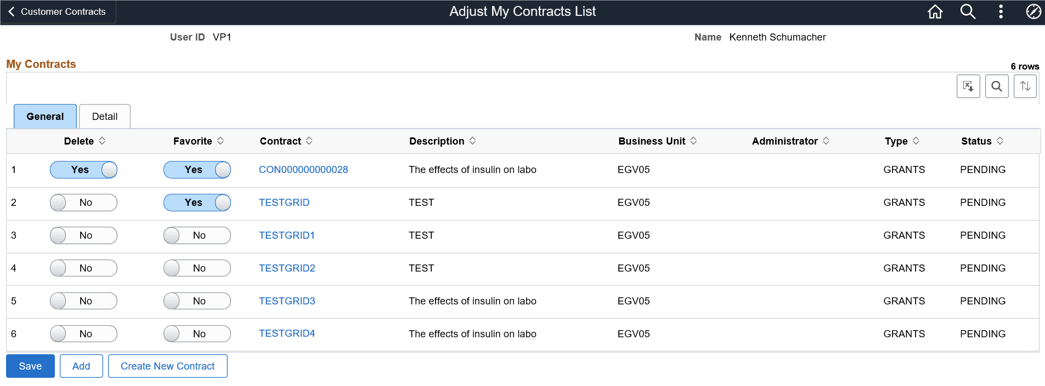Screen dimensions: 1045x386
Task: Disable Favorite toggle for TESTGRID
Action: tap(197, 203)
